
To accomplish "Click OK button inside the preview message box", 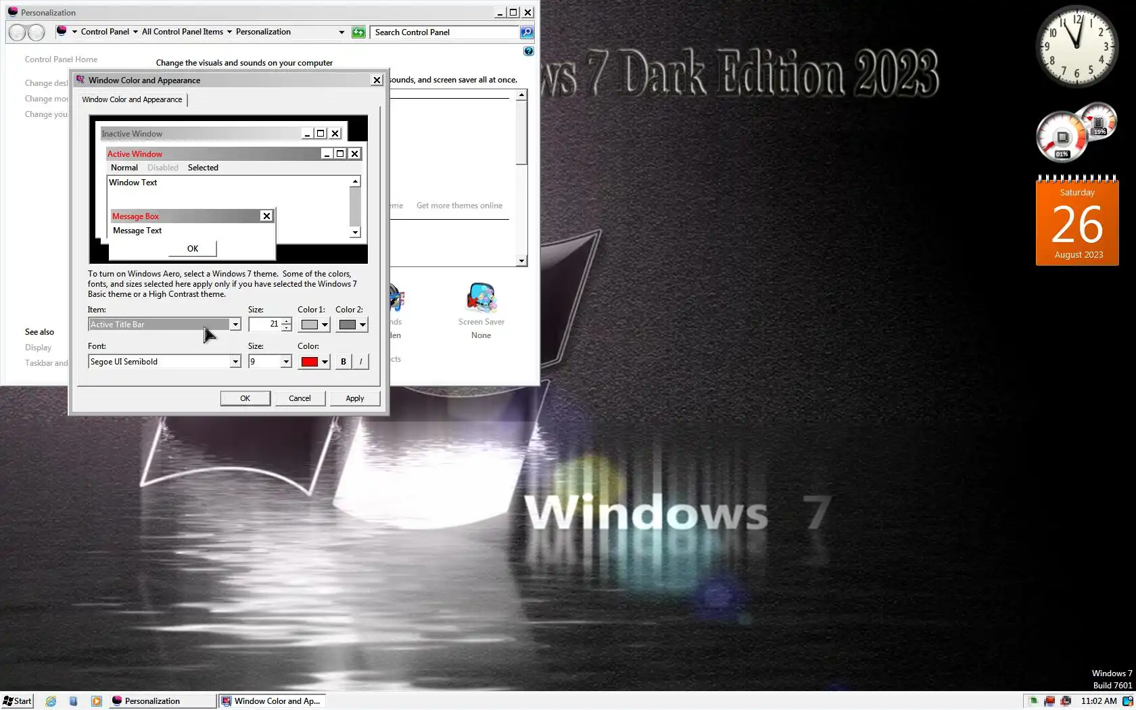I will click(193, 249).
